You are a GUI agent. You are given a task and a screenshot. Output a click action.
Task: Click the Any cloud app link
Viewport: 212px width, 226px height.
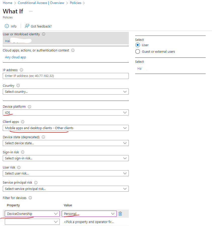15,57
